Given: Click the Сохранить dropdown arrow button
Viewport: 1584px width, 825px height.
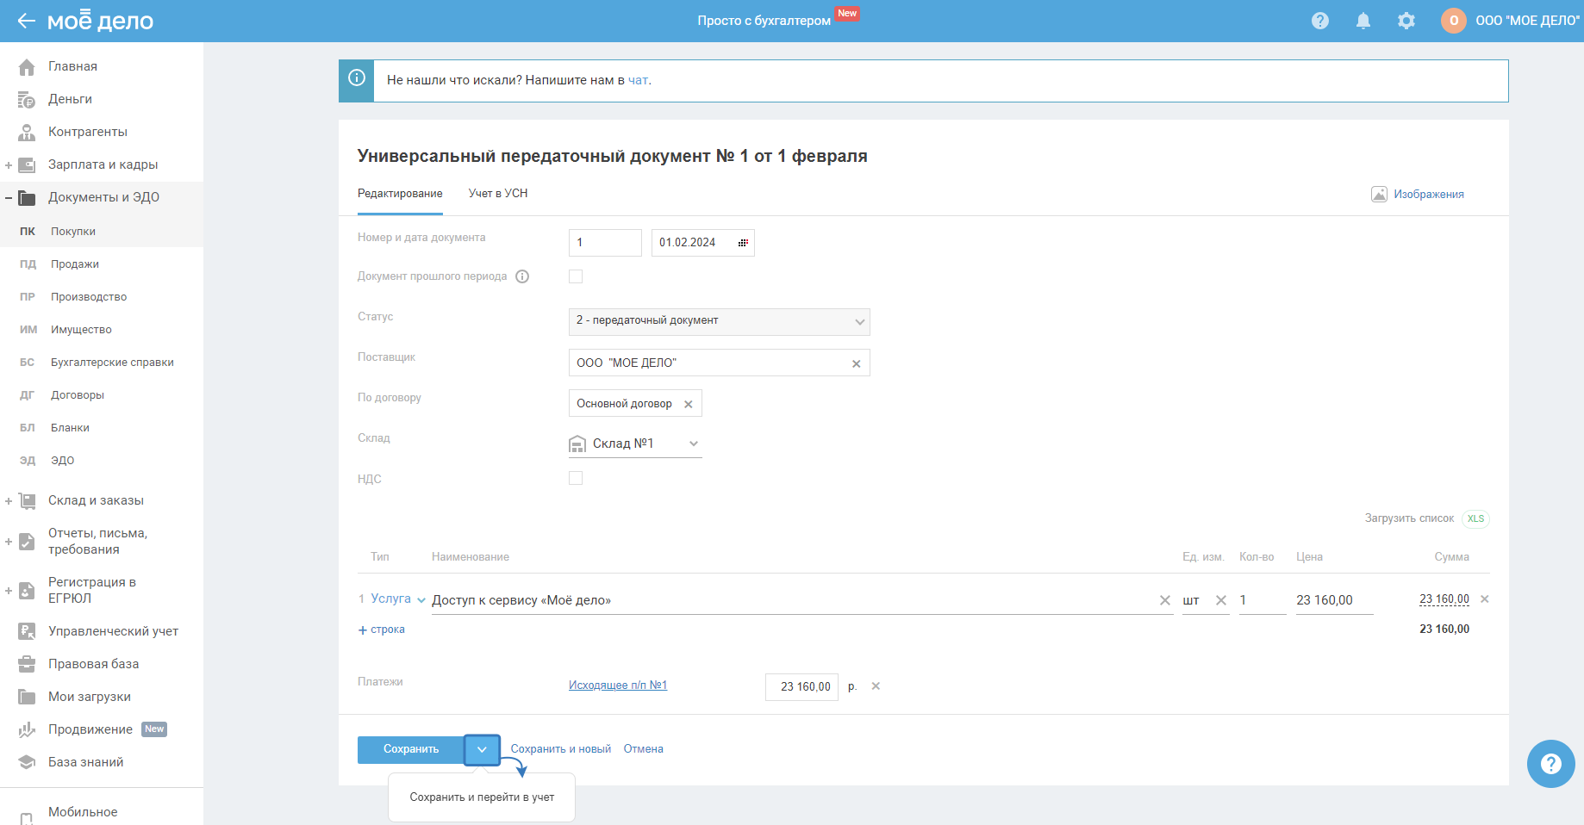Looking at the screenshot, I should [x=482, y=749].
